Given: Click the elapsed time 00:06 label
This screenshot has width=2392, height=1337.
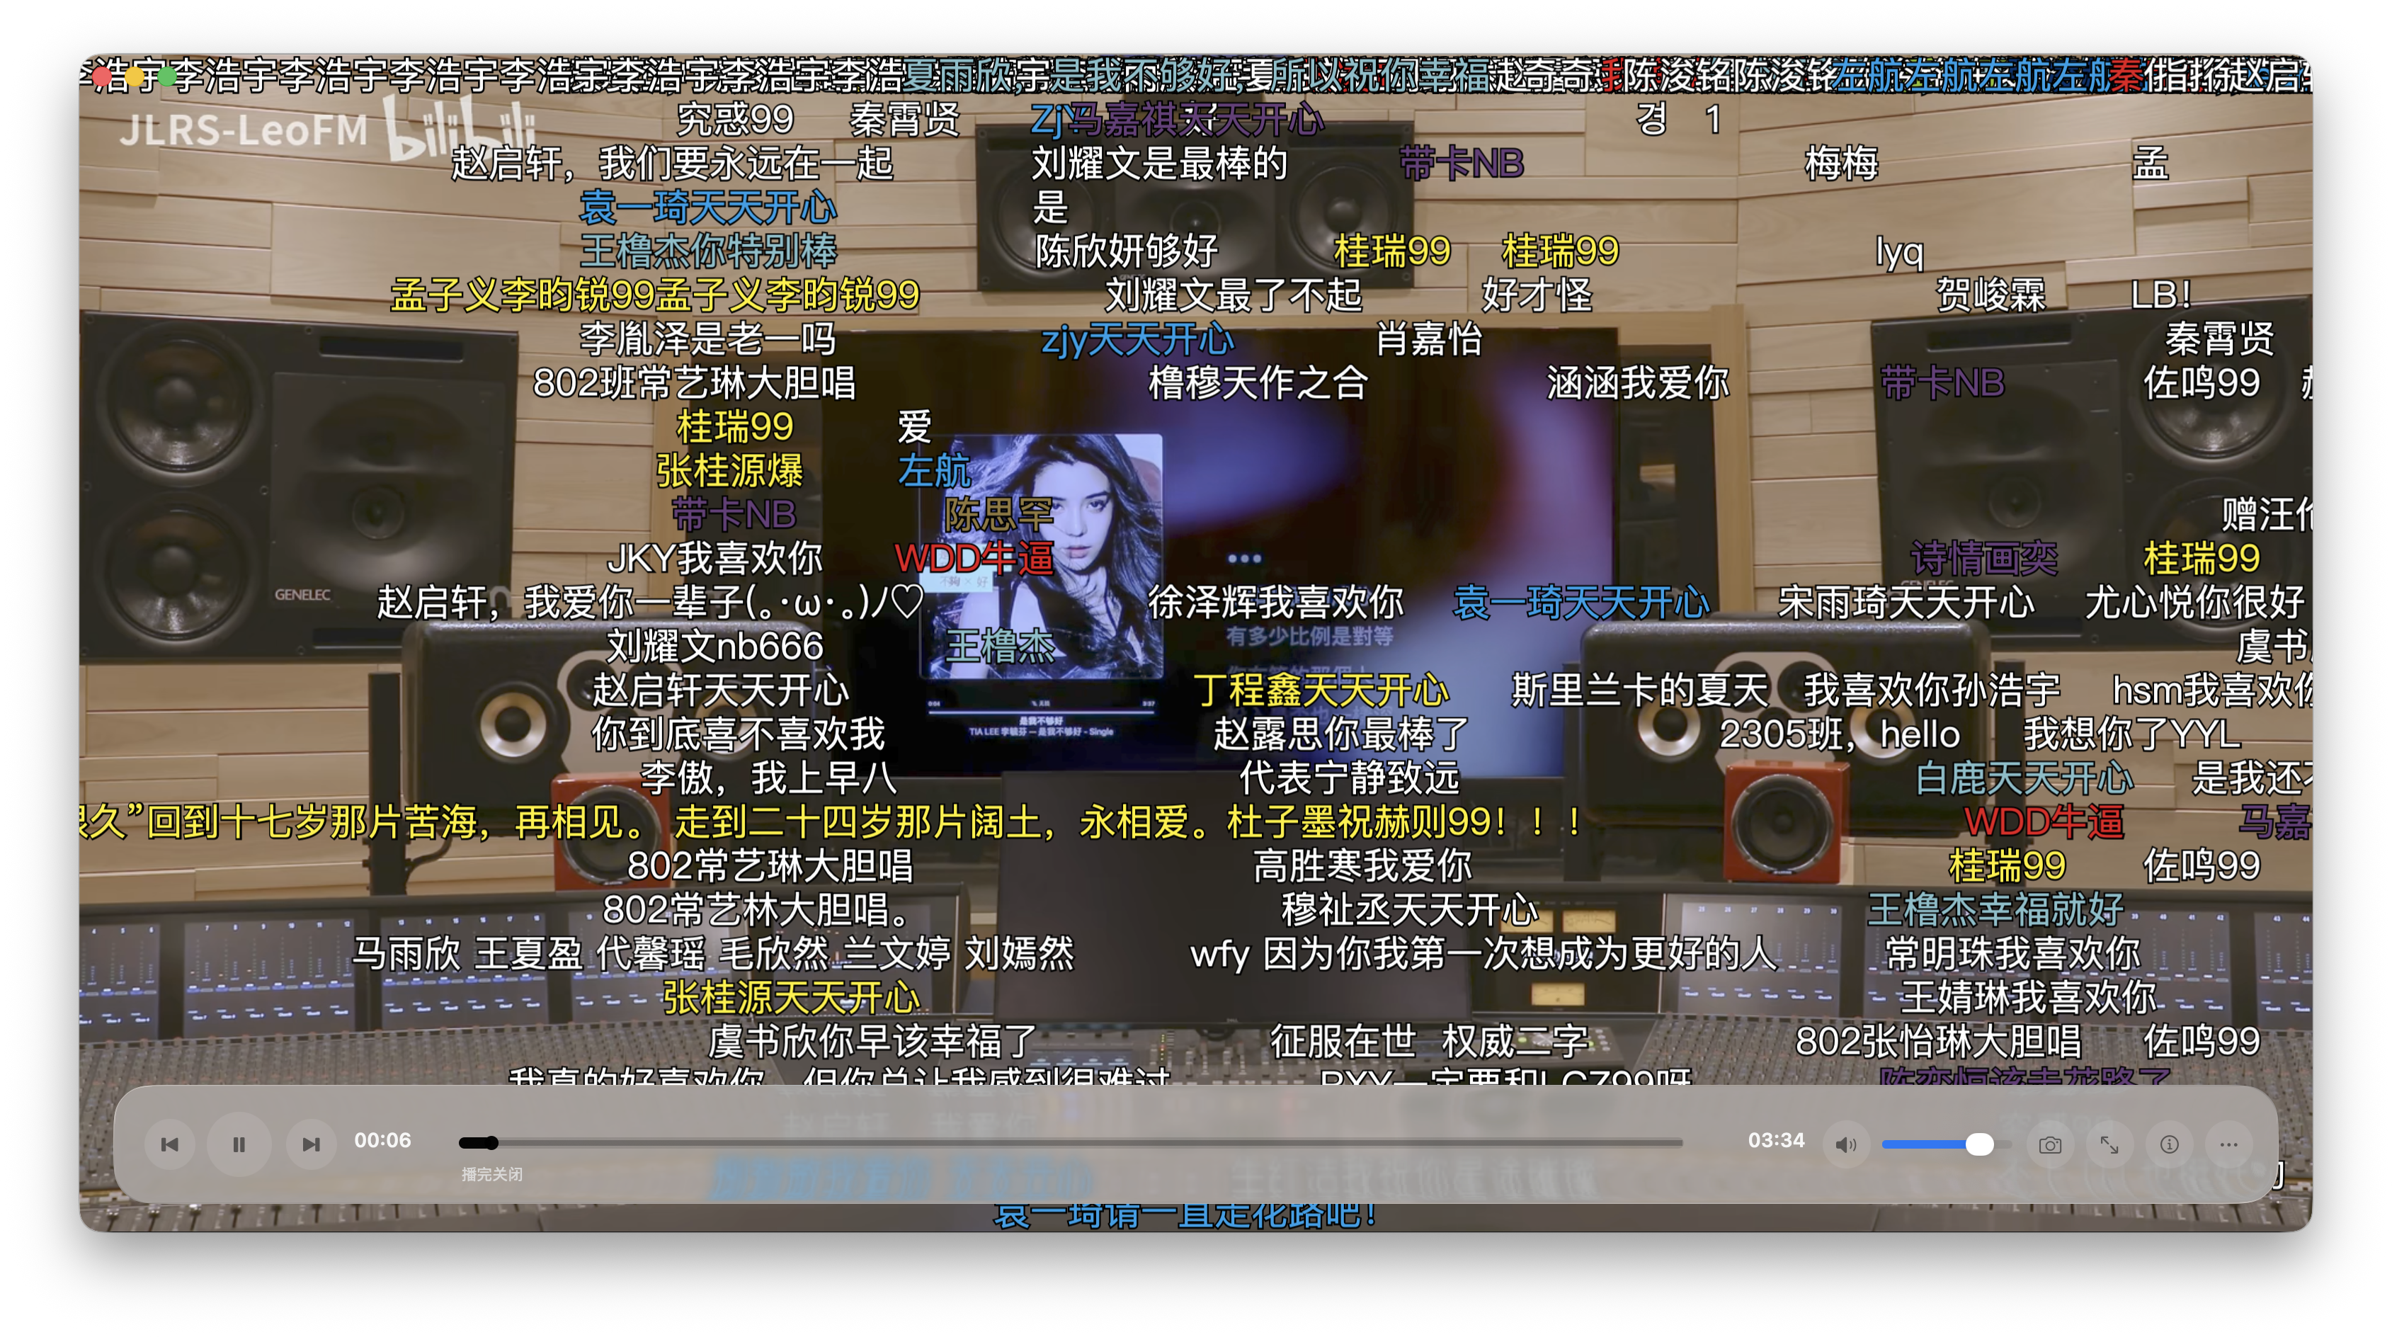Looking at the screenshot, I should tap(382, 1140).
